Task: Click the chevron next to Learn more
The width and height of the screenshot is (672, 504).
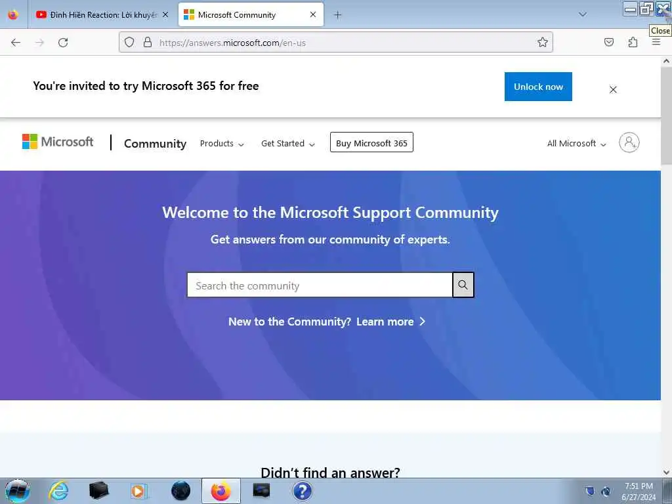Action: tap(422, 322)
